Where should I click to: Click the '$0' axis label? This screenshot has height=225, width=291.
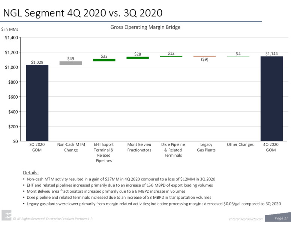pos(15,141)
